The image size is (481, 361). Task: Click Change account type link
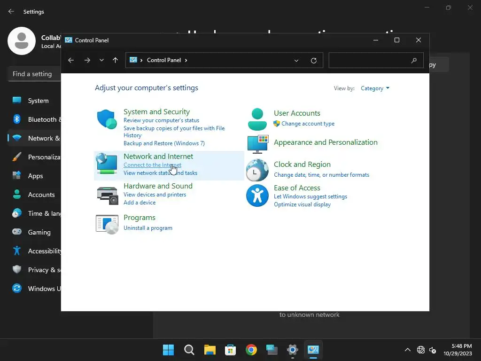point(308,124)
